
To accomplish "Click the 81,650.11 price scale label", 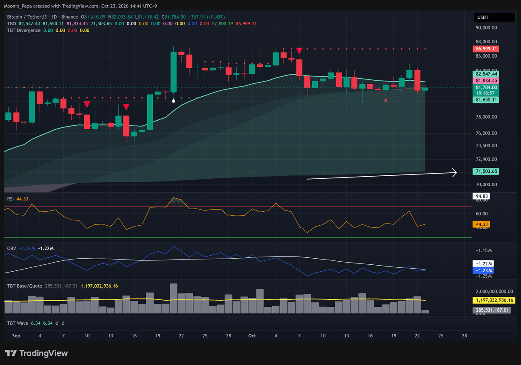I will point(485,100).
